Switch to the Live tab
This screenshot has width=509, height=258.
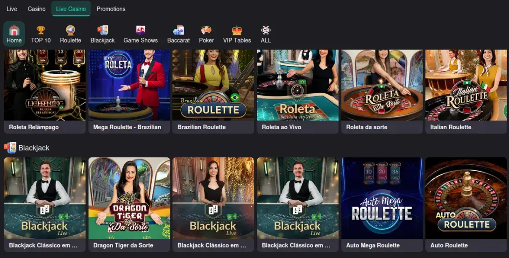coord(12,9)
